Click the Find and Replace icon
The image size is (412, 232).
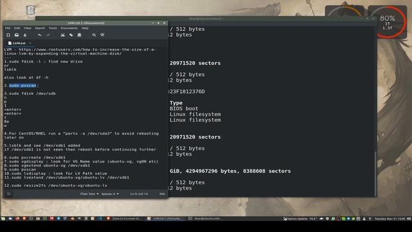[x=102, y=35]
